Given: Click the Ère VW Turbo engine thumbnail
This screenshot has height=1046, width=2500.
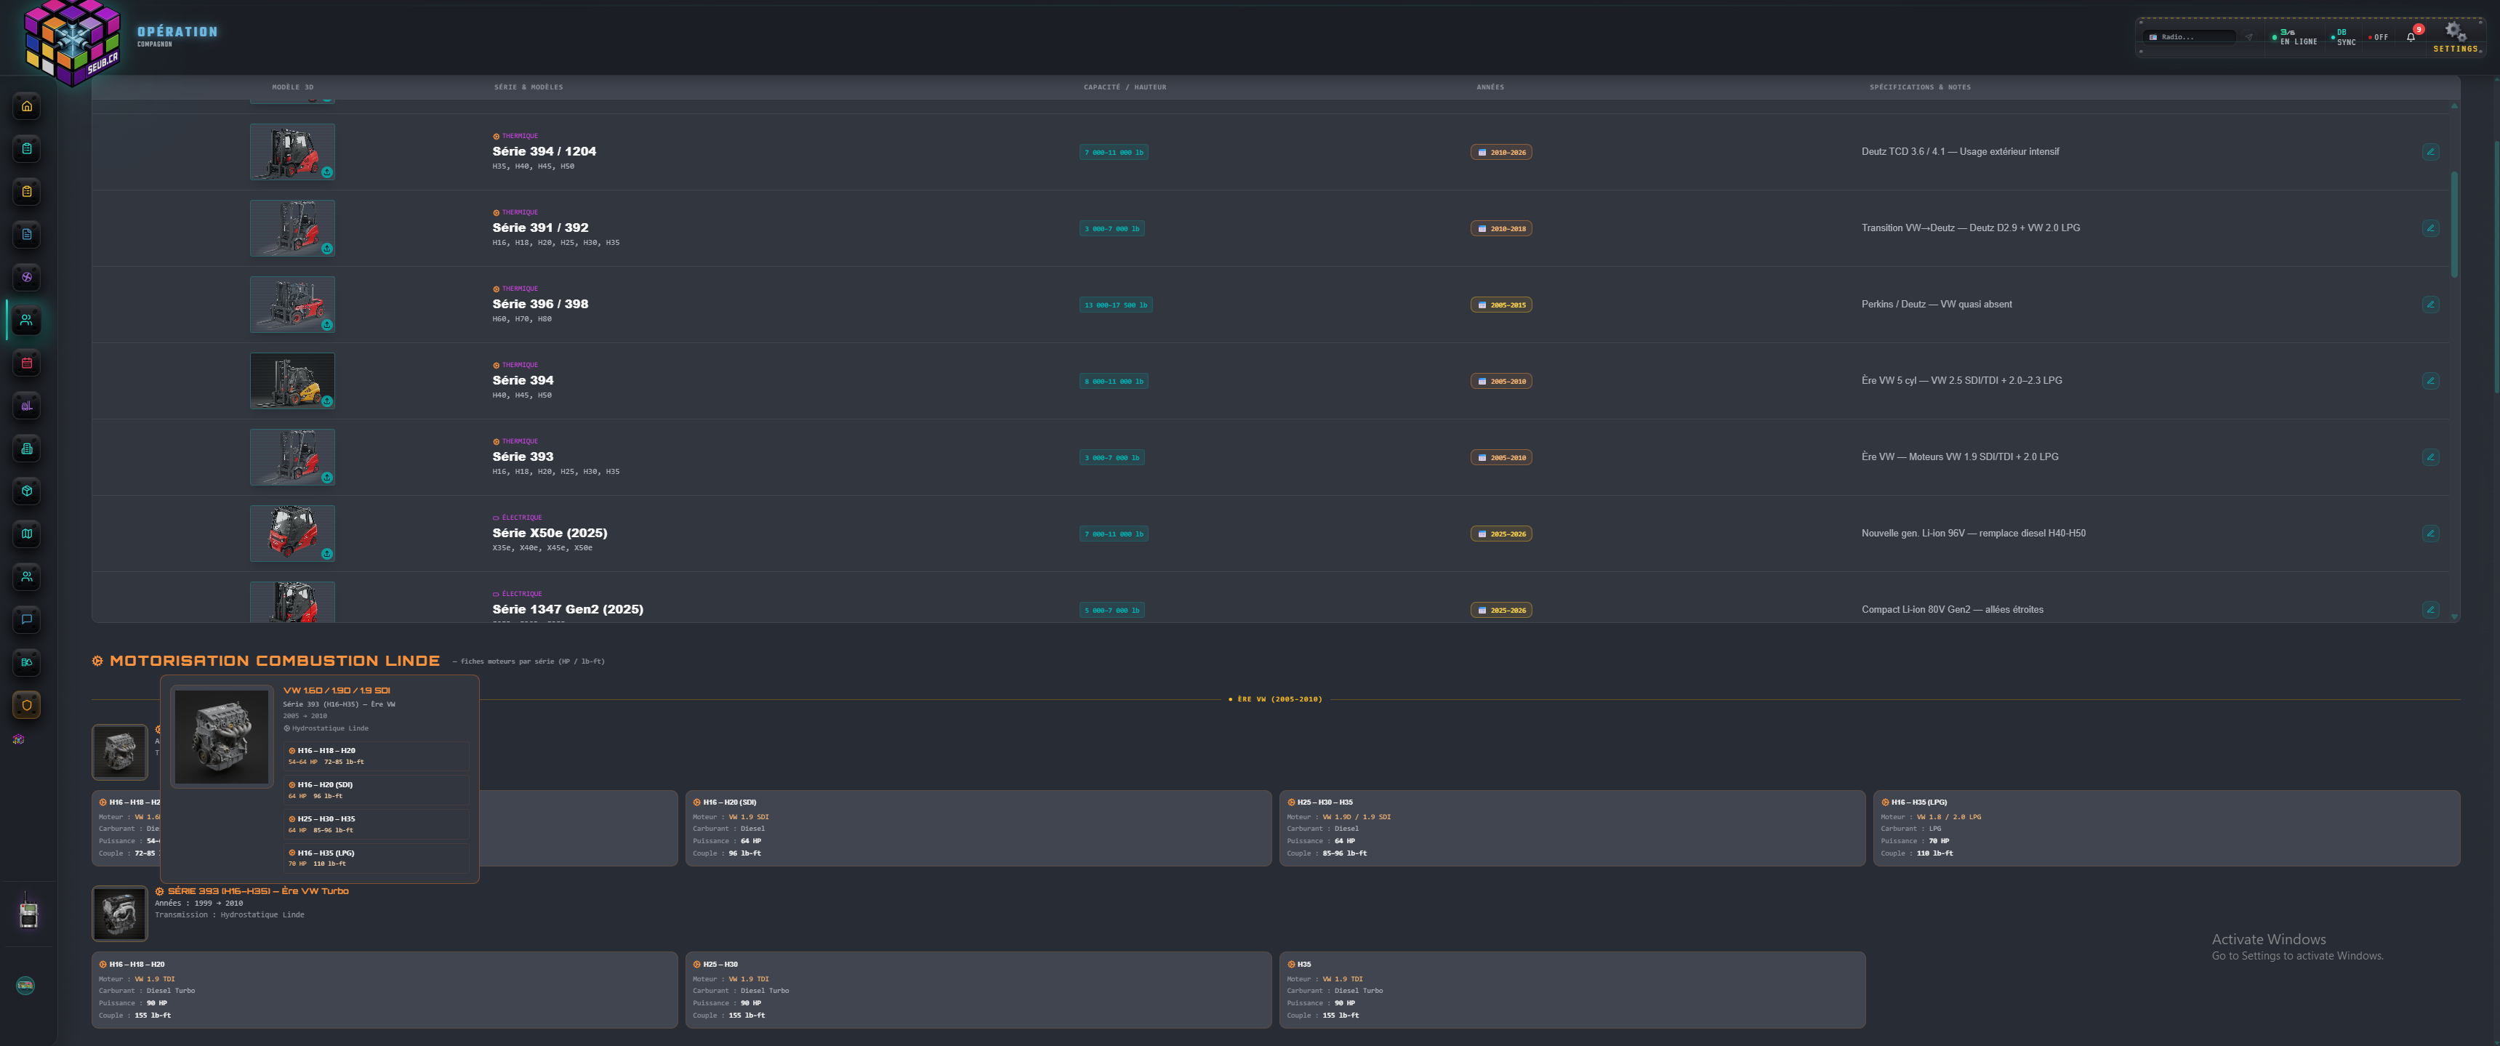Looking at the screenshot, I should point(119,914).
